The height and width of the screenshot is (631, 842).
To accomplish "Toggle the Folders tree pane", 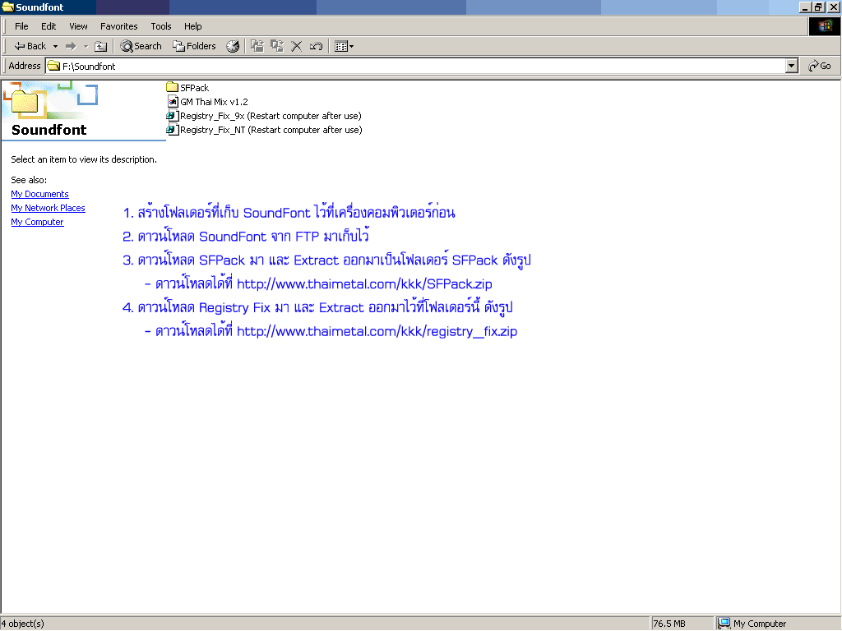I will (194, 46).
